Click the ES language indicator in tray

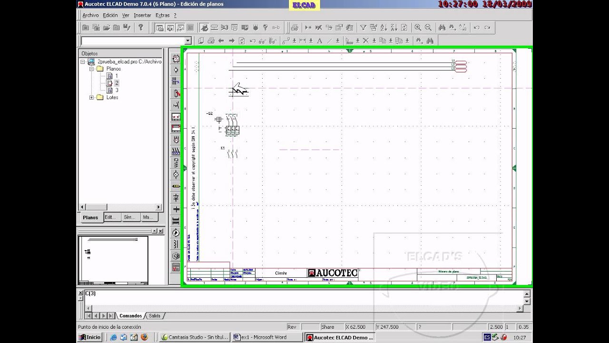pyautogui.click(x=487, y=337)
